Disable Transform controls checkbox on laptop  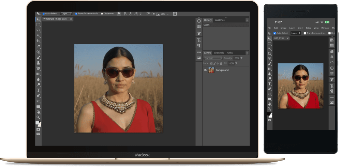tap(76, 14)
